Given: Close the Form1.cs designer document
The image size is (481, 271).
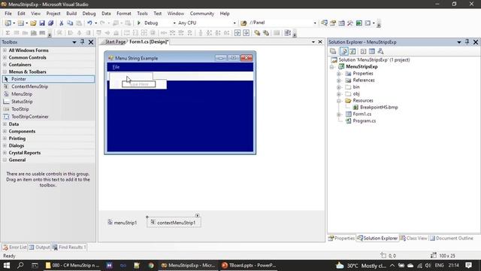Looking at the screenshot, I should [x=320, y=42].
